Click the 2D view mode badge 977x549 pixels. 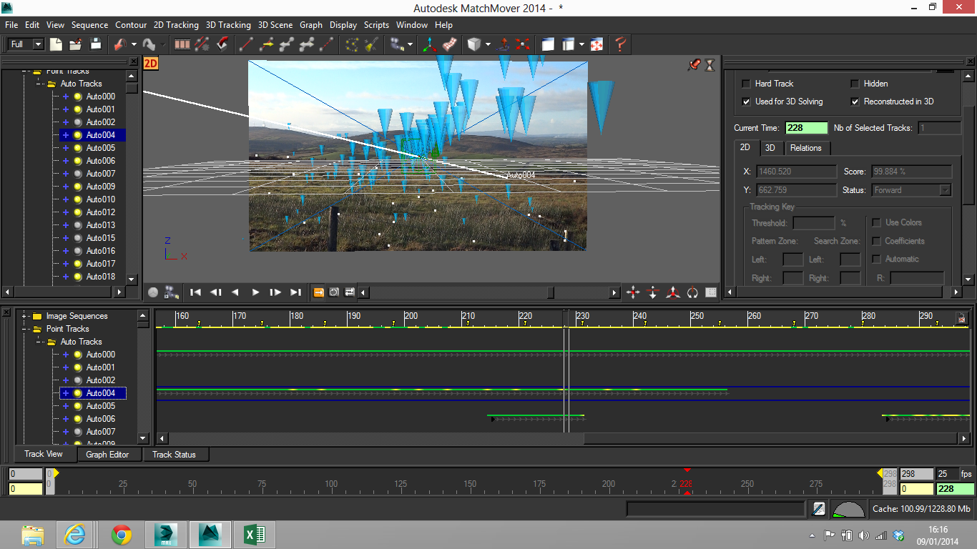click(x=151, y=63)
